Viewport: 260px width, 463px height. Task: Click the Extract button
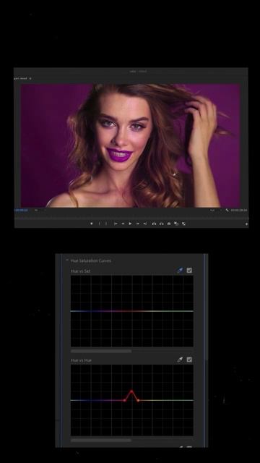click(x=161, y=224)
